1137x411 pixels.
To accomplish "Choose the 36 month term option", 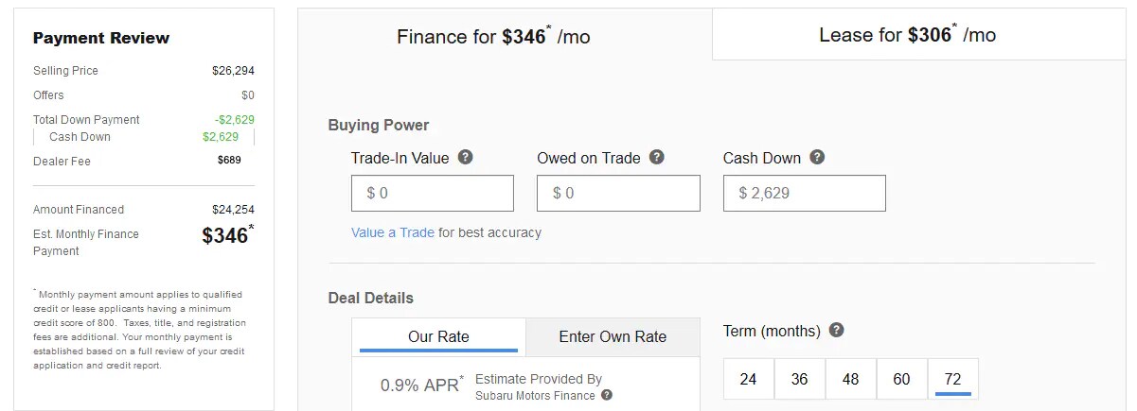I will [800, 379].
